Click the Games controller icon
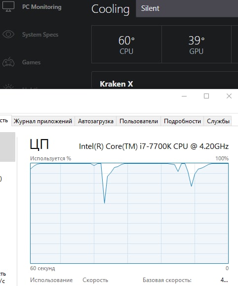The image size is (238, 286). tap(8, 62)
